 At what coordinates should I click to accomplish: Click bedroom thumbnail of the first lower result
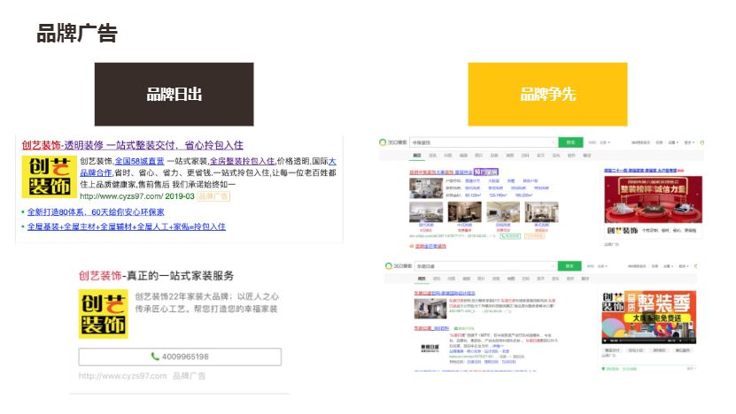[x=430, y=309]
